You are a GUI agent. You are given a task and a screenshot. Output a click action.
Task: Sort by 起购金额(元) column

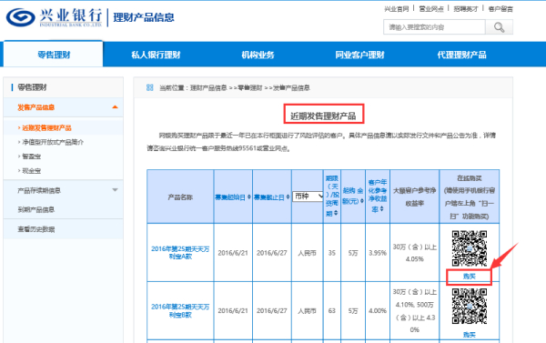pyautogui.click(x=353, y=196)
